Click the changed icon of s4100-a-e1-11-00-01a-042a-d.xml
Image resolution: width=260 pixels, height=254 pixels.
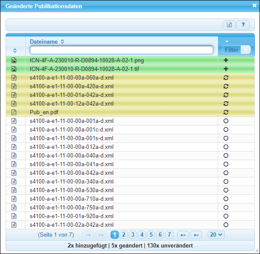point(226,95)
